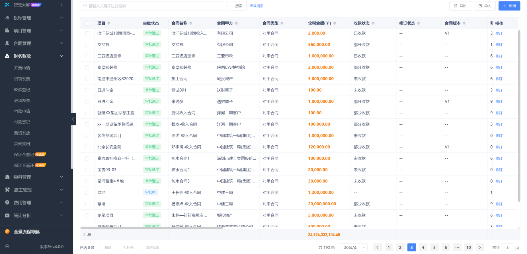Sort by 合同名称 column sort icon

(x=191, y=23)
